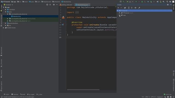The width and height of the screenshot is (175, 98).
Task: Open the Gradle panel gear options
Action: point(168,5)
